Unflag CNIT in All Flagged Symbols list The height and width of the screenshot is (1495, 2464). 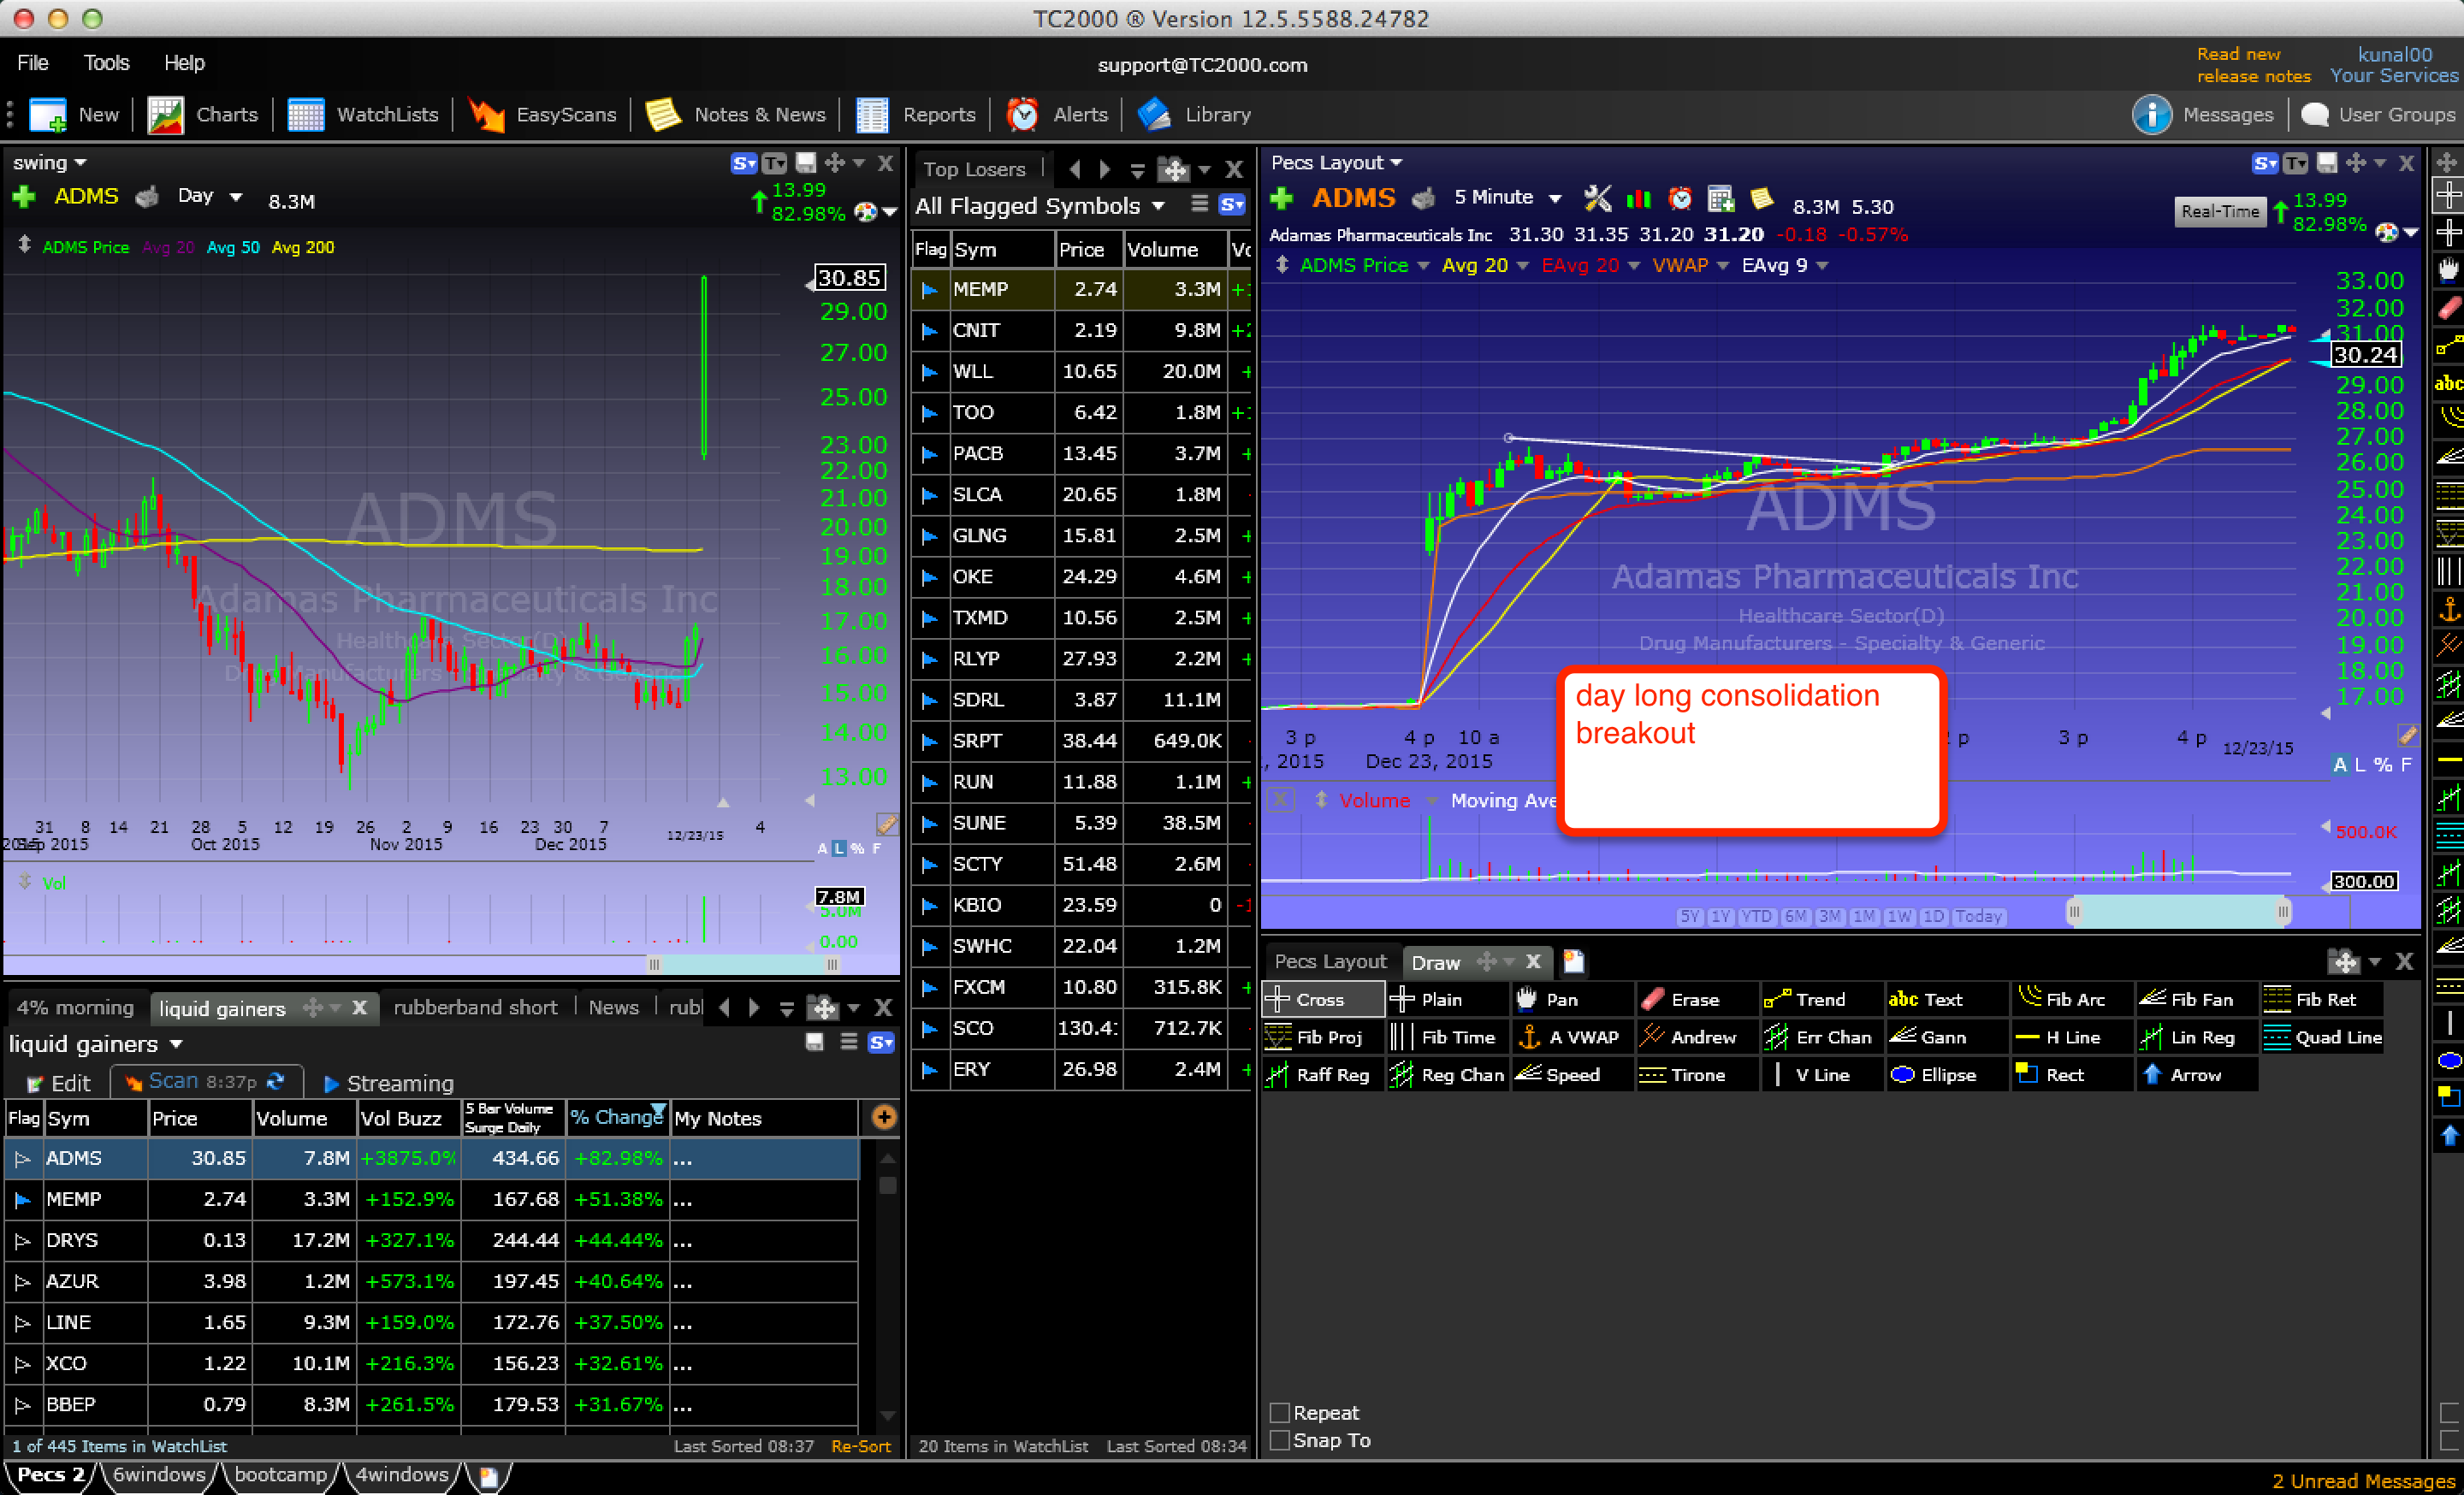point(929,331)
